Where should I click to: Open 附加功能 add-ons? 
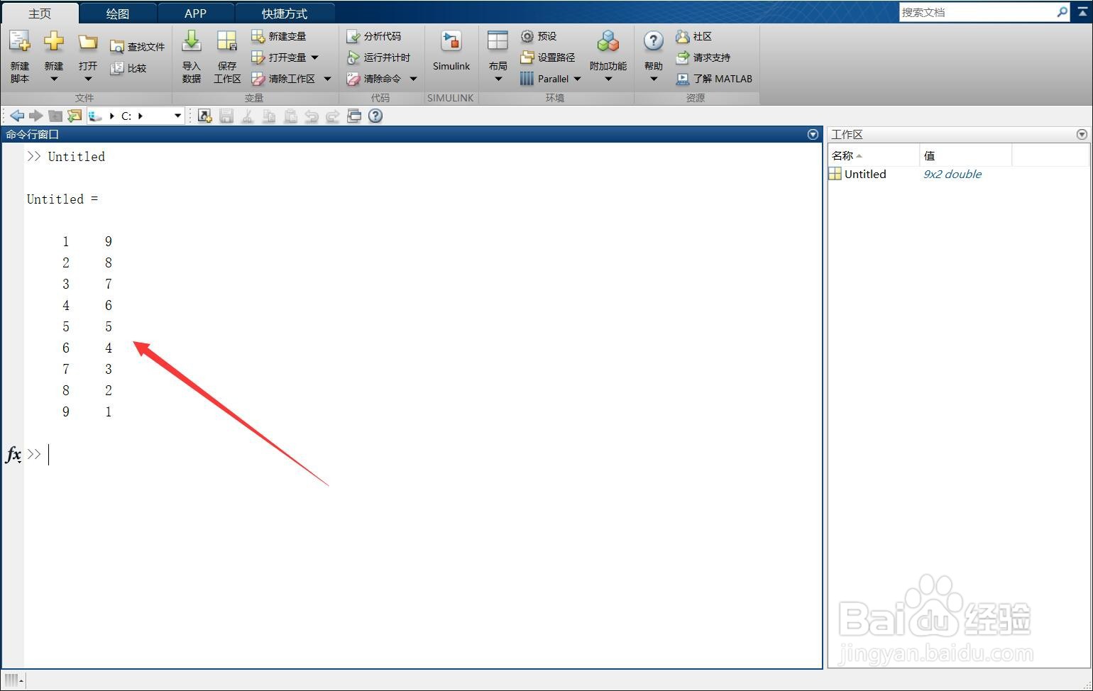coord(608,57)
